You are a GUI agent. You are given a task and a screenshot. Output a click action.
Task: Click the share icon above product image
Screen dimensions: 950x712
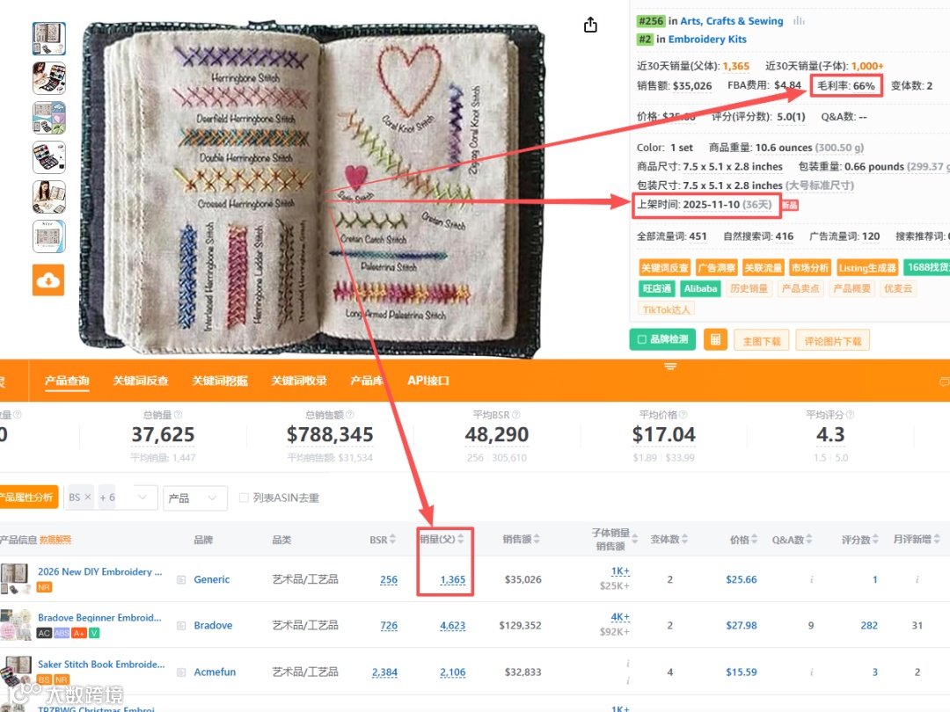(590, 25)
